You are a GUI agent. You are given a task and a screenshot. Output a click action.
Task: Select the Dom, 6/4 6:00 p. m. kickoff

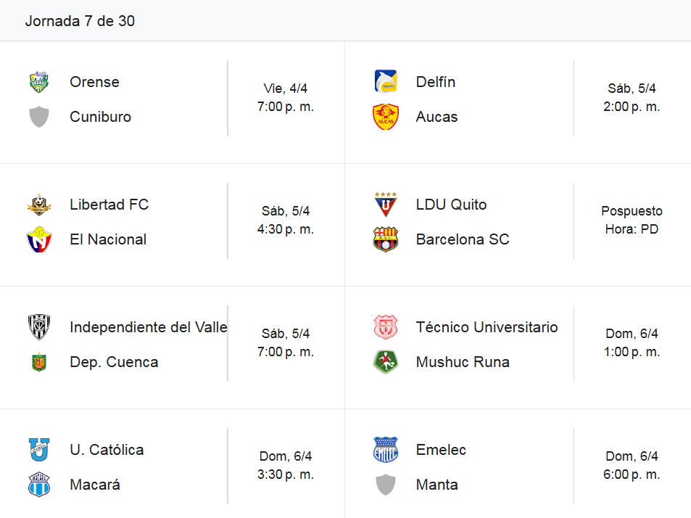click(x=632, y=465)
